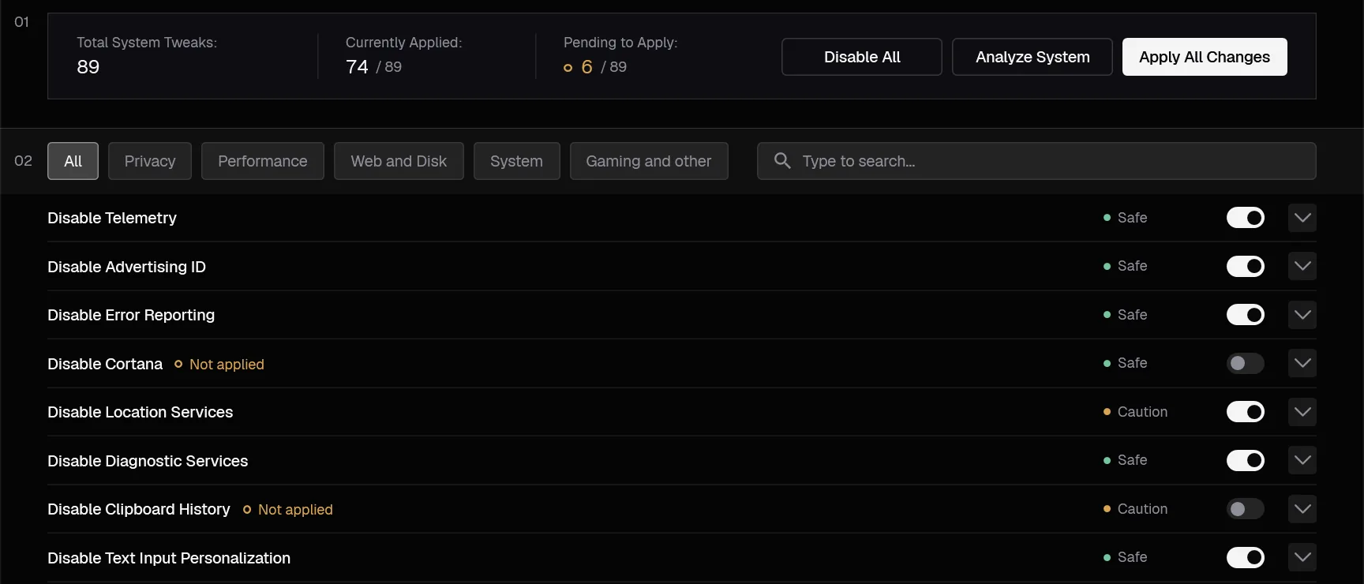Expand Disable Diagnostic Services details
The image size is (1364, 584).
coord(1302,460)
